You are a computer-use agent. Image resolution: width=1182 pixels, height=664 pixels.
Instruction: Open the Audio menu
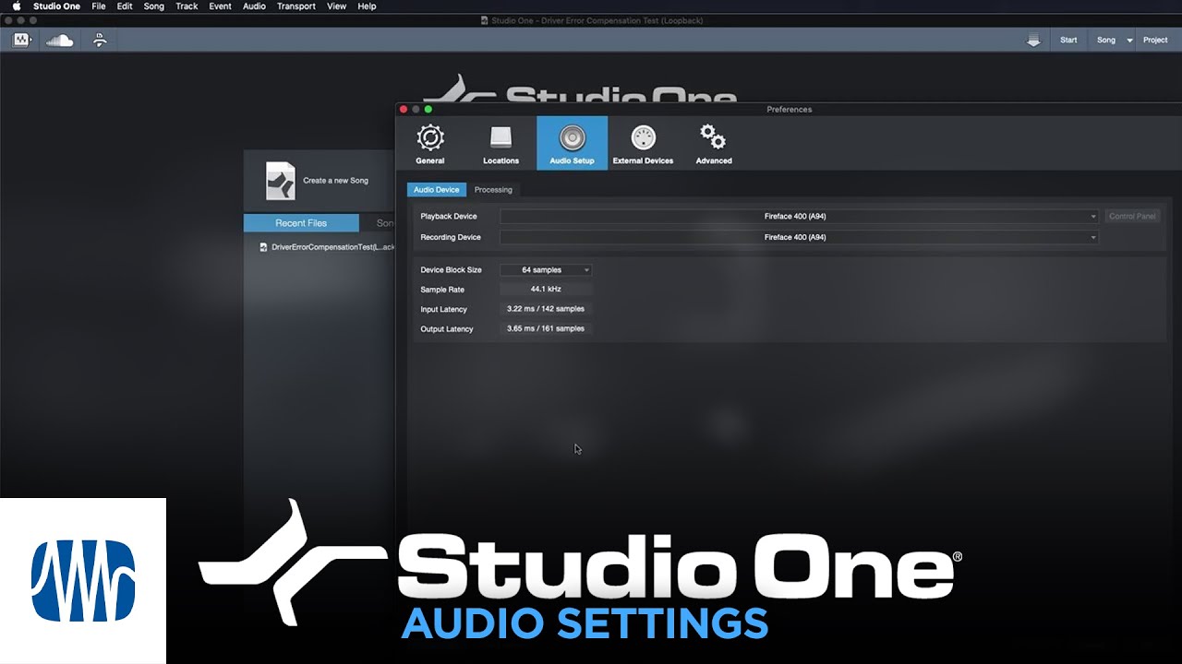tap(254, 6)
